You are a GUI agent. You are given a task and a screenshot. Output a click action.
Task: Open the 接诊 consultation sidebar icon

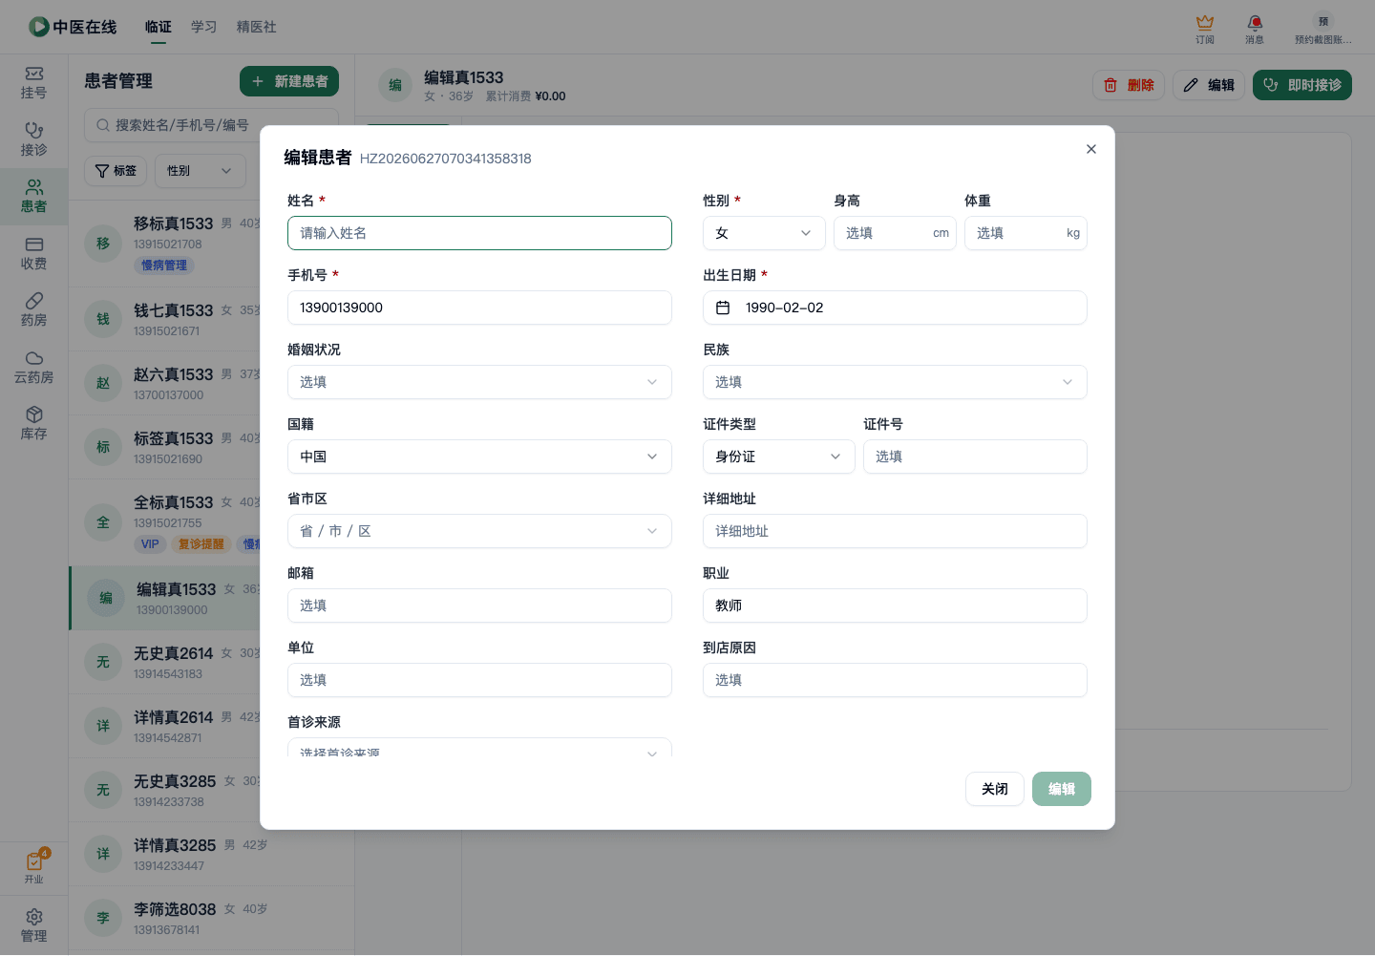click(33, 139)
